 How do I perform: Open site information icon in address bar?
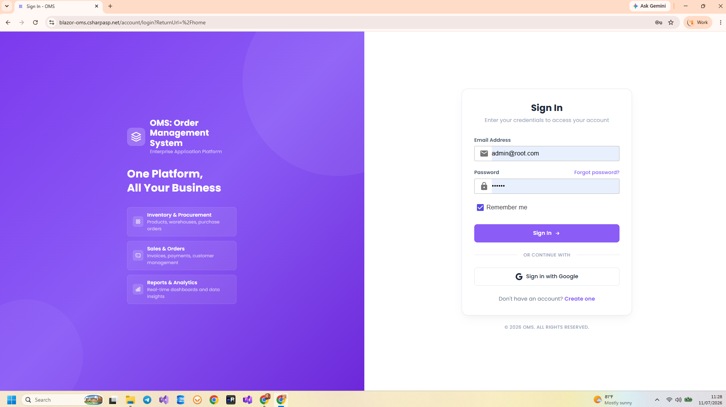52,22
